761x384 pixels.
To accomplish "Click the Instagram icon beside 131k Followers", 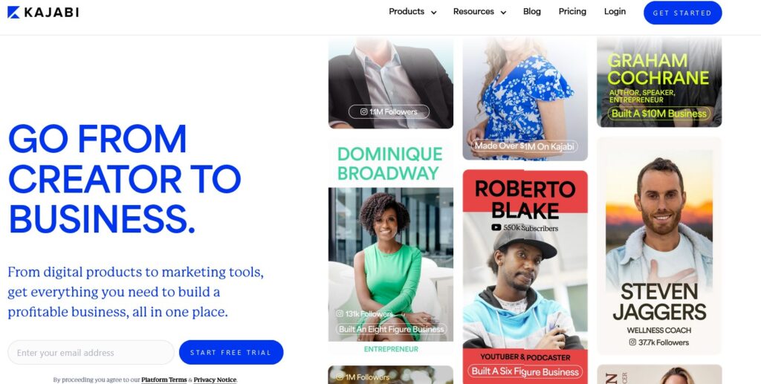I will (340, 313).
